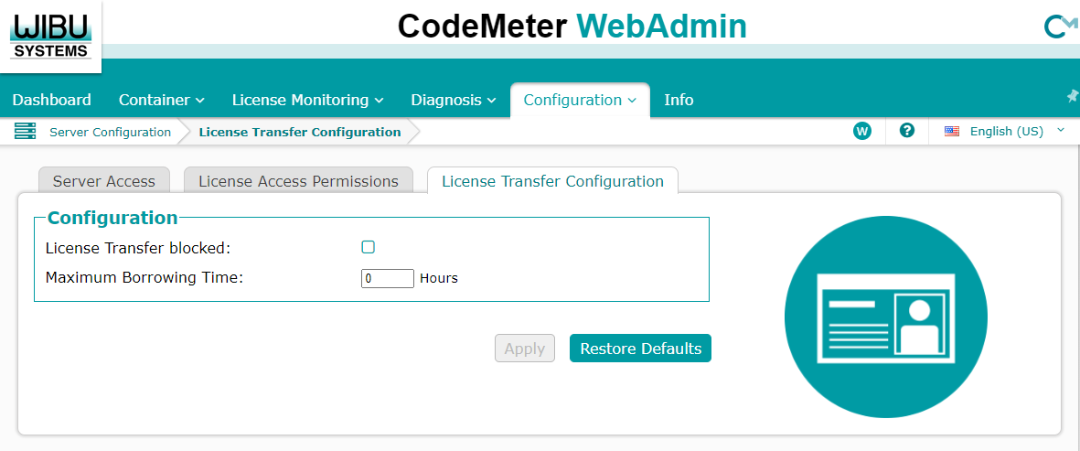1080x451 pixels.
Task: Click the CodeMeter logo icon at top right
Action: (x=1060, y=27)
